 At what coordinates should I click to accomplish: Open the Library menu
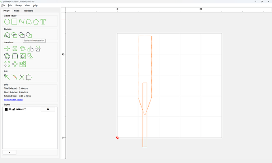pos(18,6)
